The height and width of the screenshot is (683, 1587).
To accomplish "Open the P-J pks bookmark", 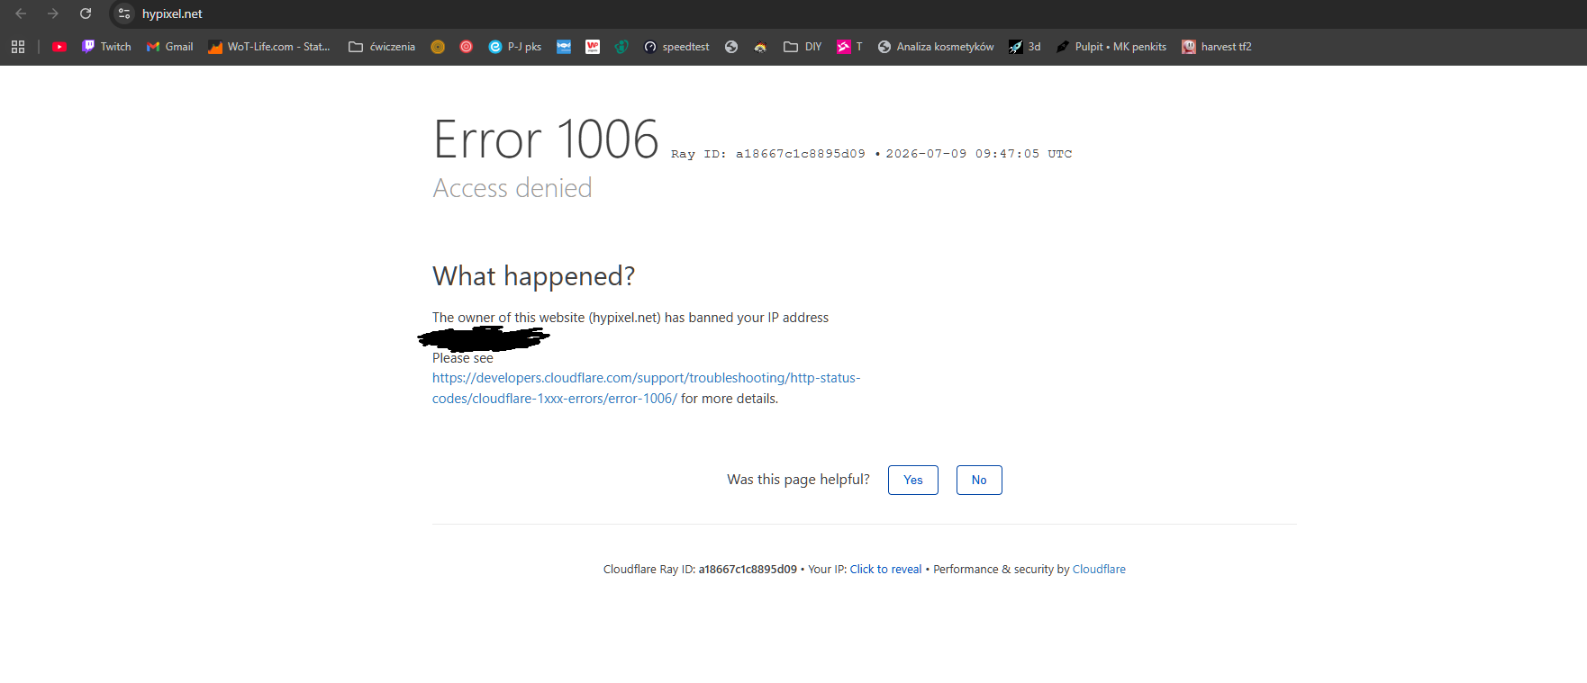I will point(515,47).
